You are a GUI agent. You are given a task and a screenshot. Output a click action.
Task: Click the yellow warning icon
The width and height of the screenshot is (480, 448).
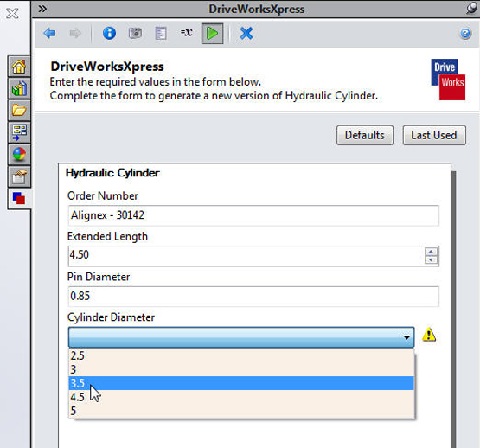point(429,335)
